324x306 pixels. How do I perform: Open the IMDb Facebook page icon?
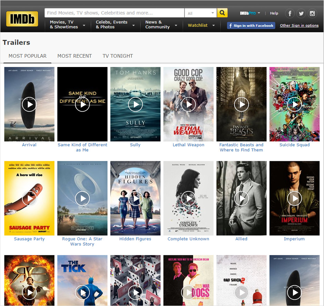[x=290, y=13]
